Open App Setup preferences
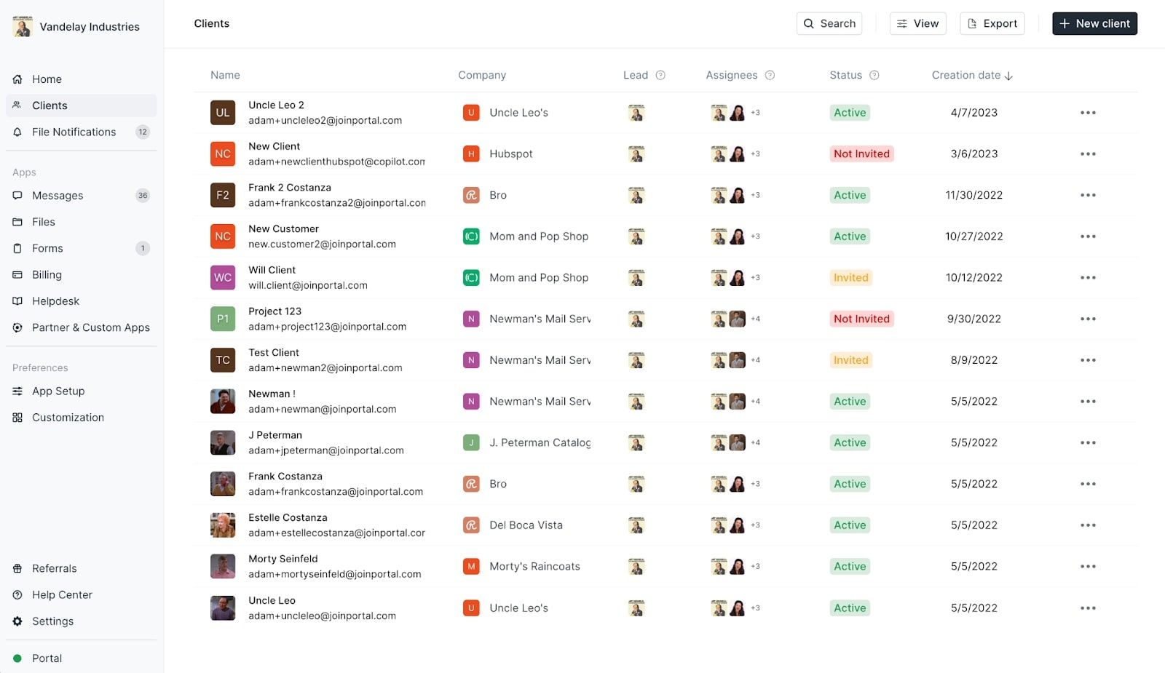The width and height of the screenshot is (1165, 673). point(57,391)
